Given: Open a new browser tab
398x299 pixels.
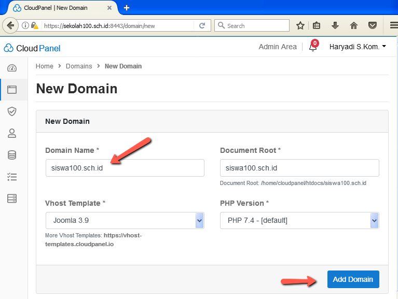Looking at the screenshot, I should 127,8.
